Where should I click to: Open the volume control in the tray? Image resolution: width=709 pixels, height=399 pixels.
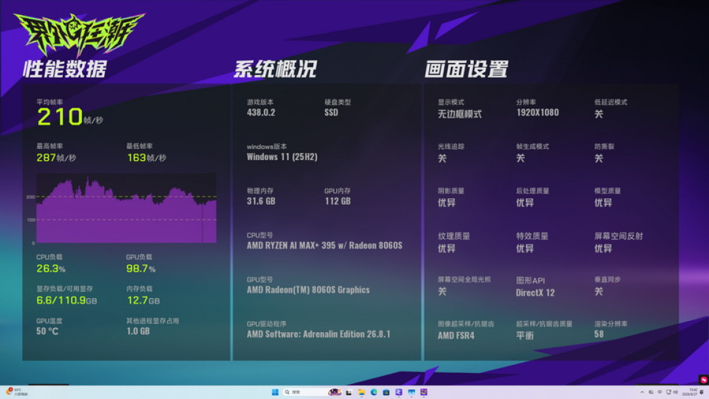pyautogui.click(x=676, y=392)
